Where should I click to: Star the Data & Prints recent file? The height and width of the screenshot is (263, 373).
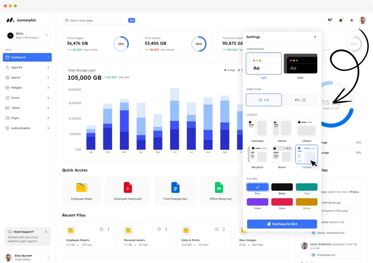point(217,229)
